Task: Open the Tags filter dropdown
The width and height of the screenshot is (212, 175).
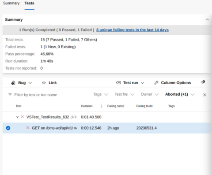Action: click(x=101, y=94)
